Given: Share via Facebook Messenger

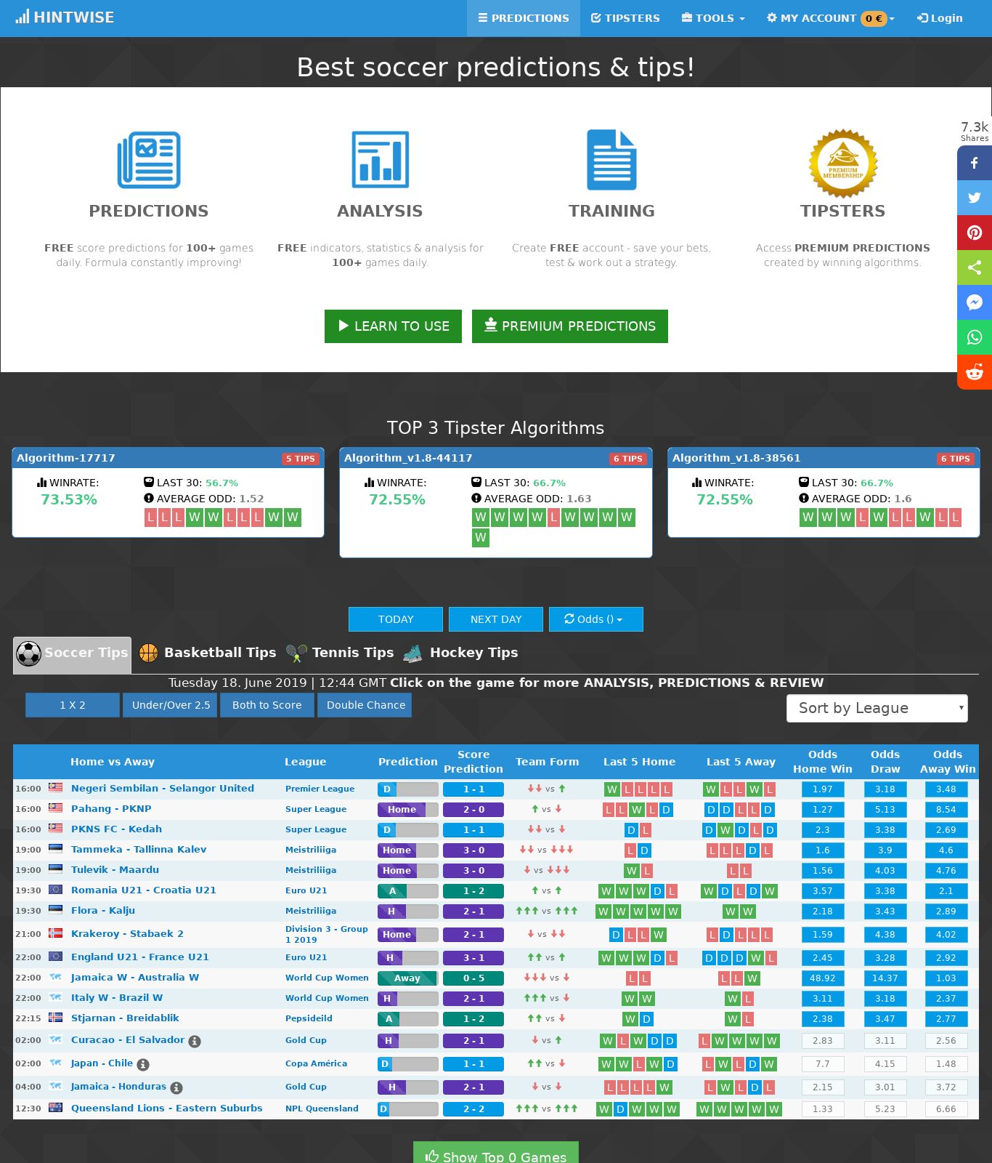Looking at the screenshot, I should 975,302.
